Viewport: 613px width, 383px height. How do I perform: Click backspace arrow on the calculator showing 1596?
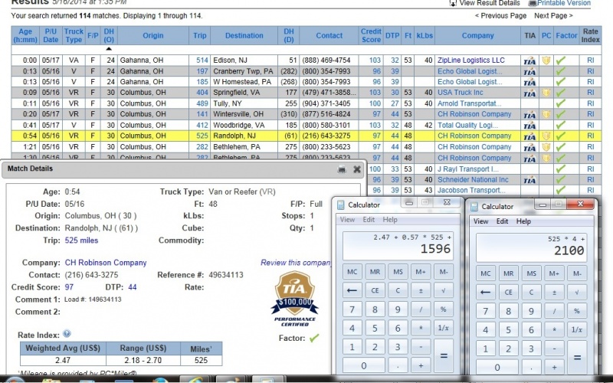352,290
